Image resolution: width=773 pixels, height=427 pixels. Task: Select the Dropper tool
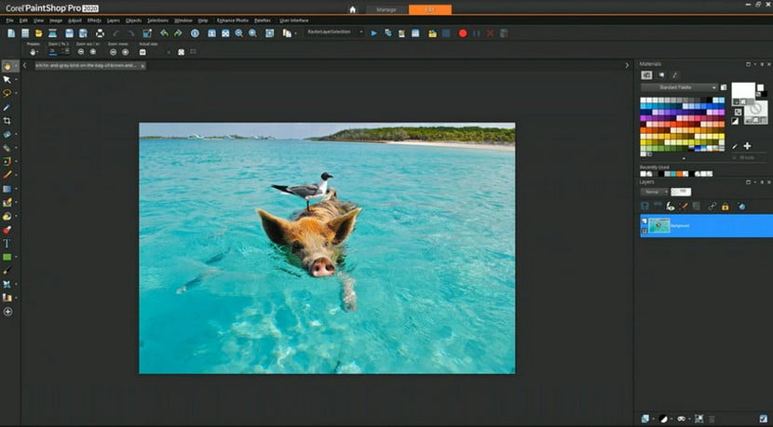(x=7, y=107)
